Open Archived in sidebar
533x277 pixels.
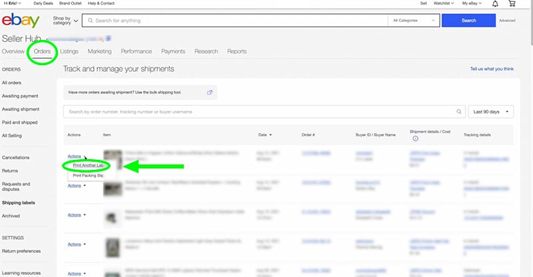[x=11, y=216]
